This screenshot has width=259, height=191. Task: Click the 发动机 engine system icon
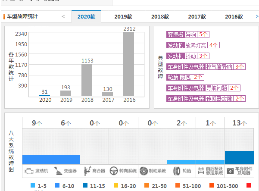tap(29, 171)
